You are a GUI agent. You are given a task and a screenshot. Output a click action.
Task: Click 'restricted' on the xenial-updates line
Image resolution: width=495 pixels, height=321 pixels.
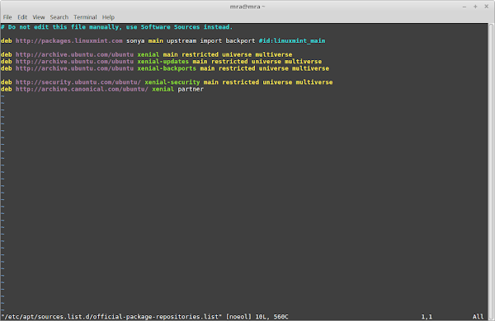[229, 62]
